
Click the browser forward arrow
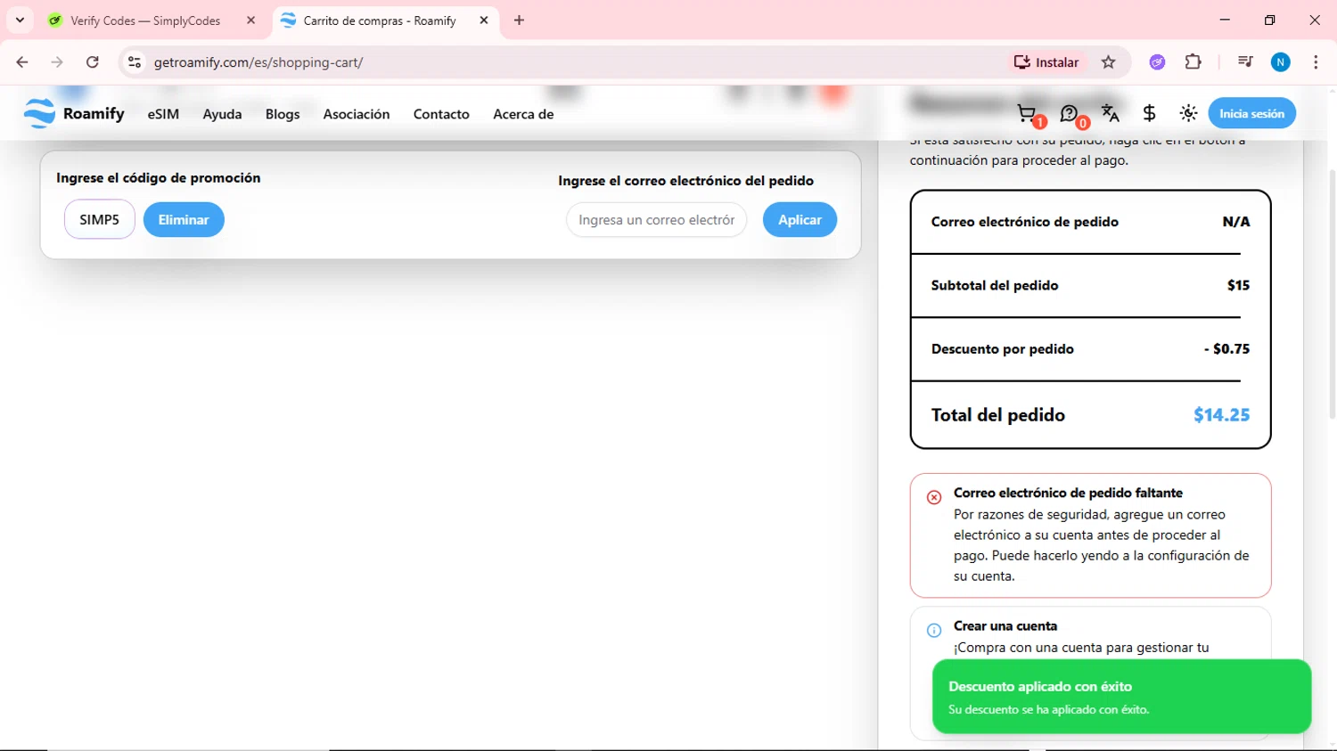click(x=57, y=62)
